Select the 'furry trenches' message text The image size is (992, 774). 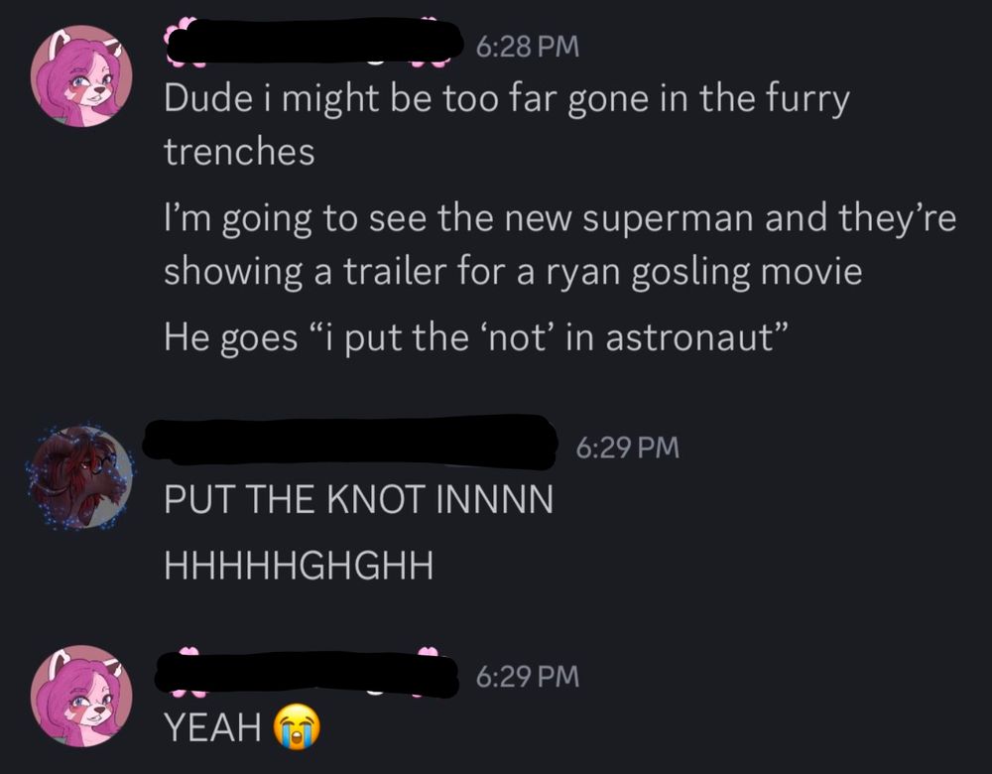(x=506, y=125)
